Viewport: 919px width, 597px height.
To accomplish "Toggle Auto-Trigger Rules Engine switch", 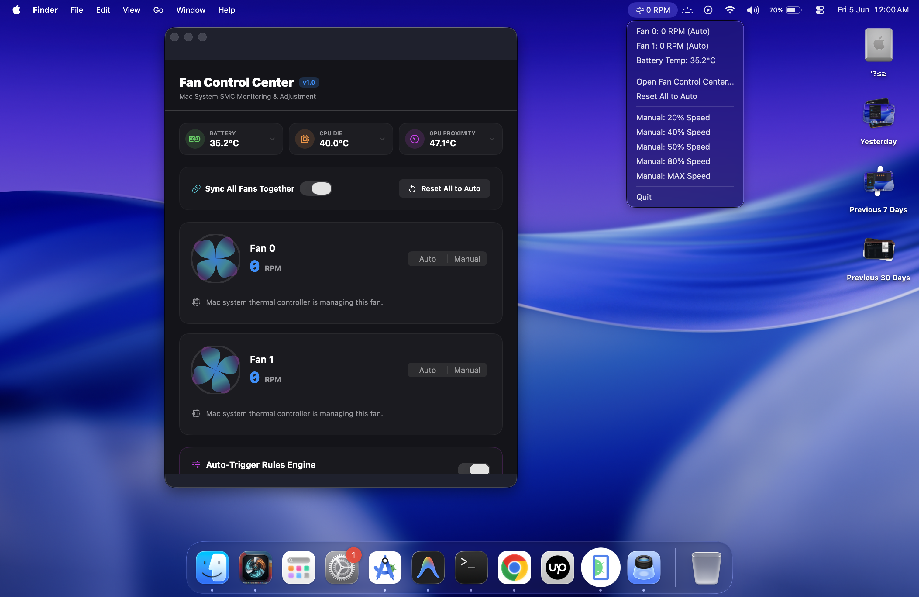I will coord(474,469).
